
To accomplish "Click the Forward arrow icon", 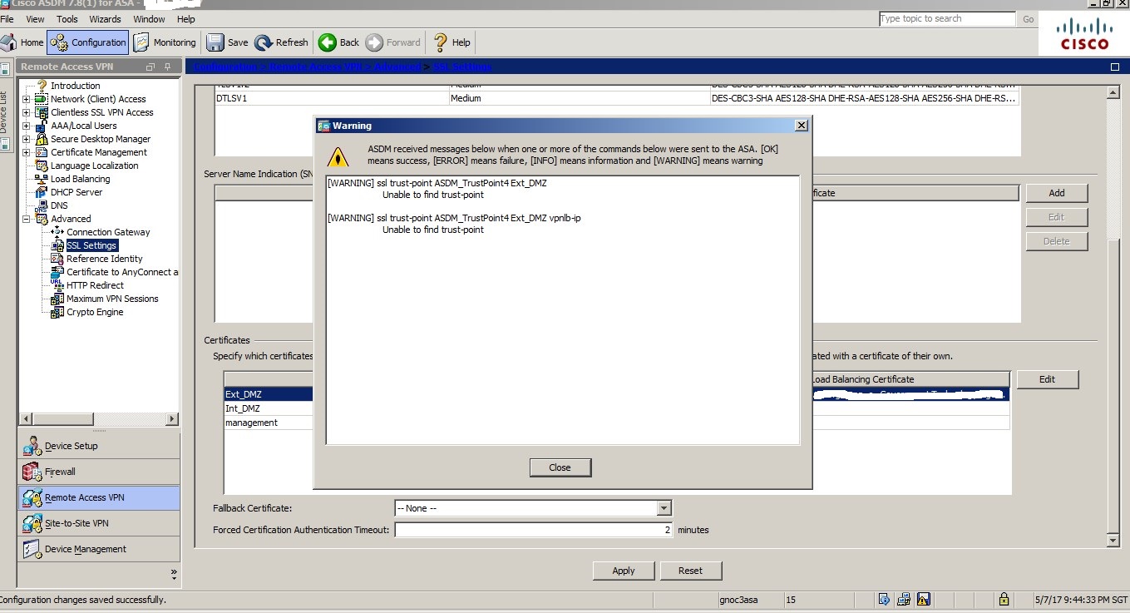I will point(374,42).
